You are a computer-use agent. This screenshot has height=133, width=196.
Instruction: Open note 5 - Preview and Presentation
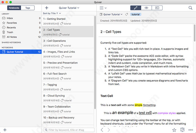tap(68, 65)
